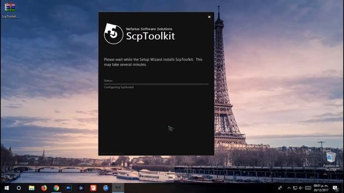Image resolution: width=344 pixels, height=193 pixels.
Task: Open the People icon in system tray
Action: pos(280,188)
